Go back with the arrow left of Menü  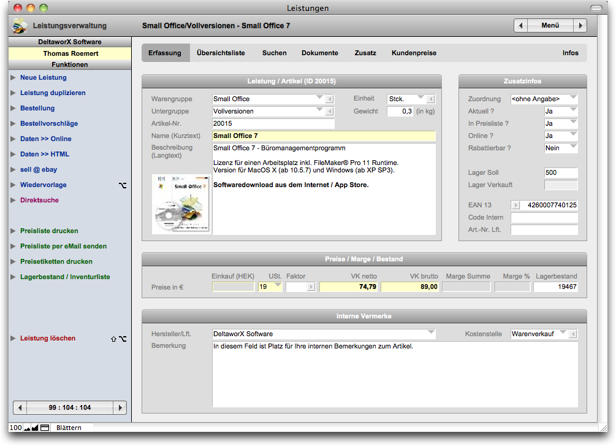tap(521, 26)
